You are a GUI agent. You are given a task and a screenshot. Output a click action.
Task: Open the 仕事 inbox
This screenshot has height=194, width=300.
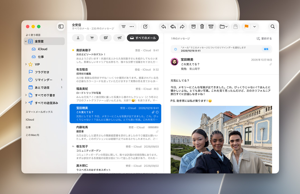[x=41, y=57]
